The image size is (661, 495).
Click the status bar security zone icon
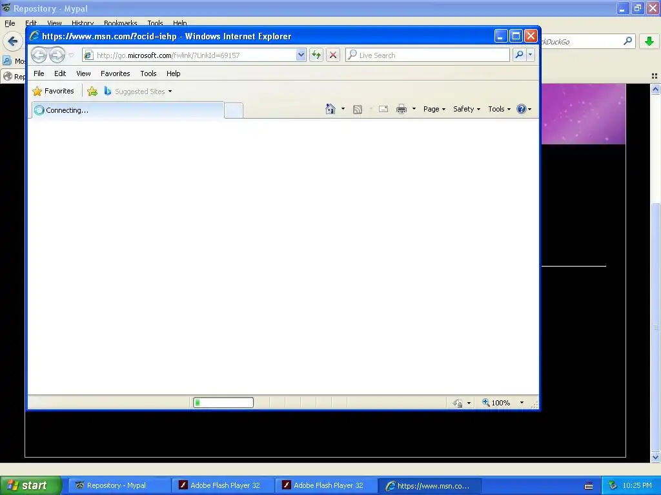click(x=458, y=403)
